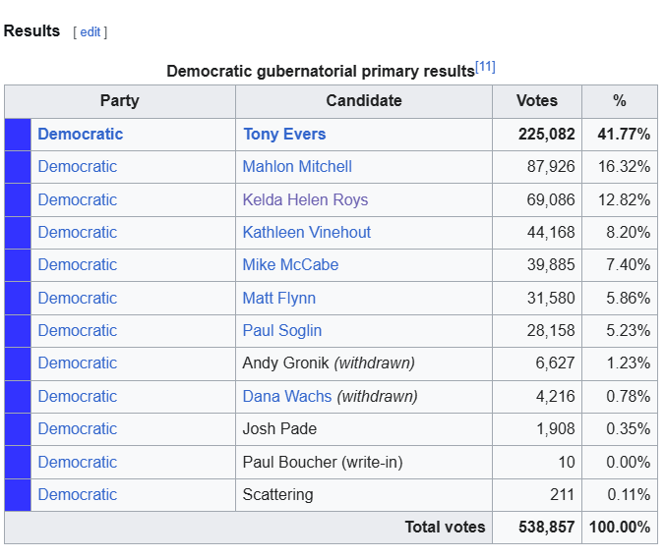The image size is (666, 558).
Task: Open Mahlon Mitchell's article link
Action: coord(297,167)
